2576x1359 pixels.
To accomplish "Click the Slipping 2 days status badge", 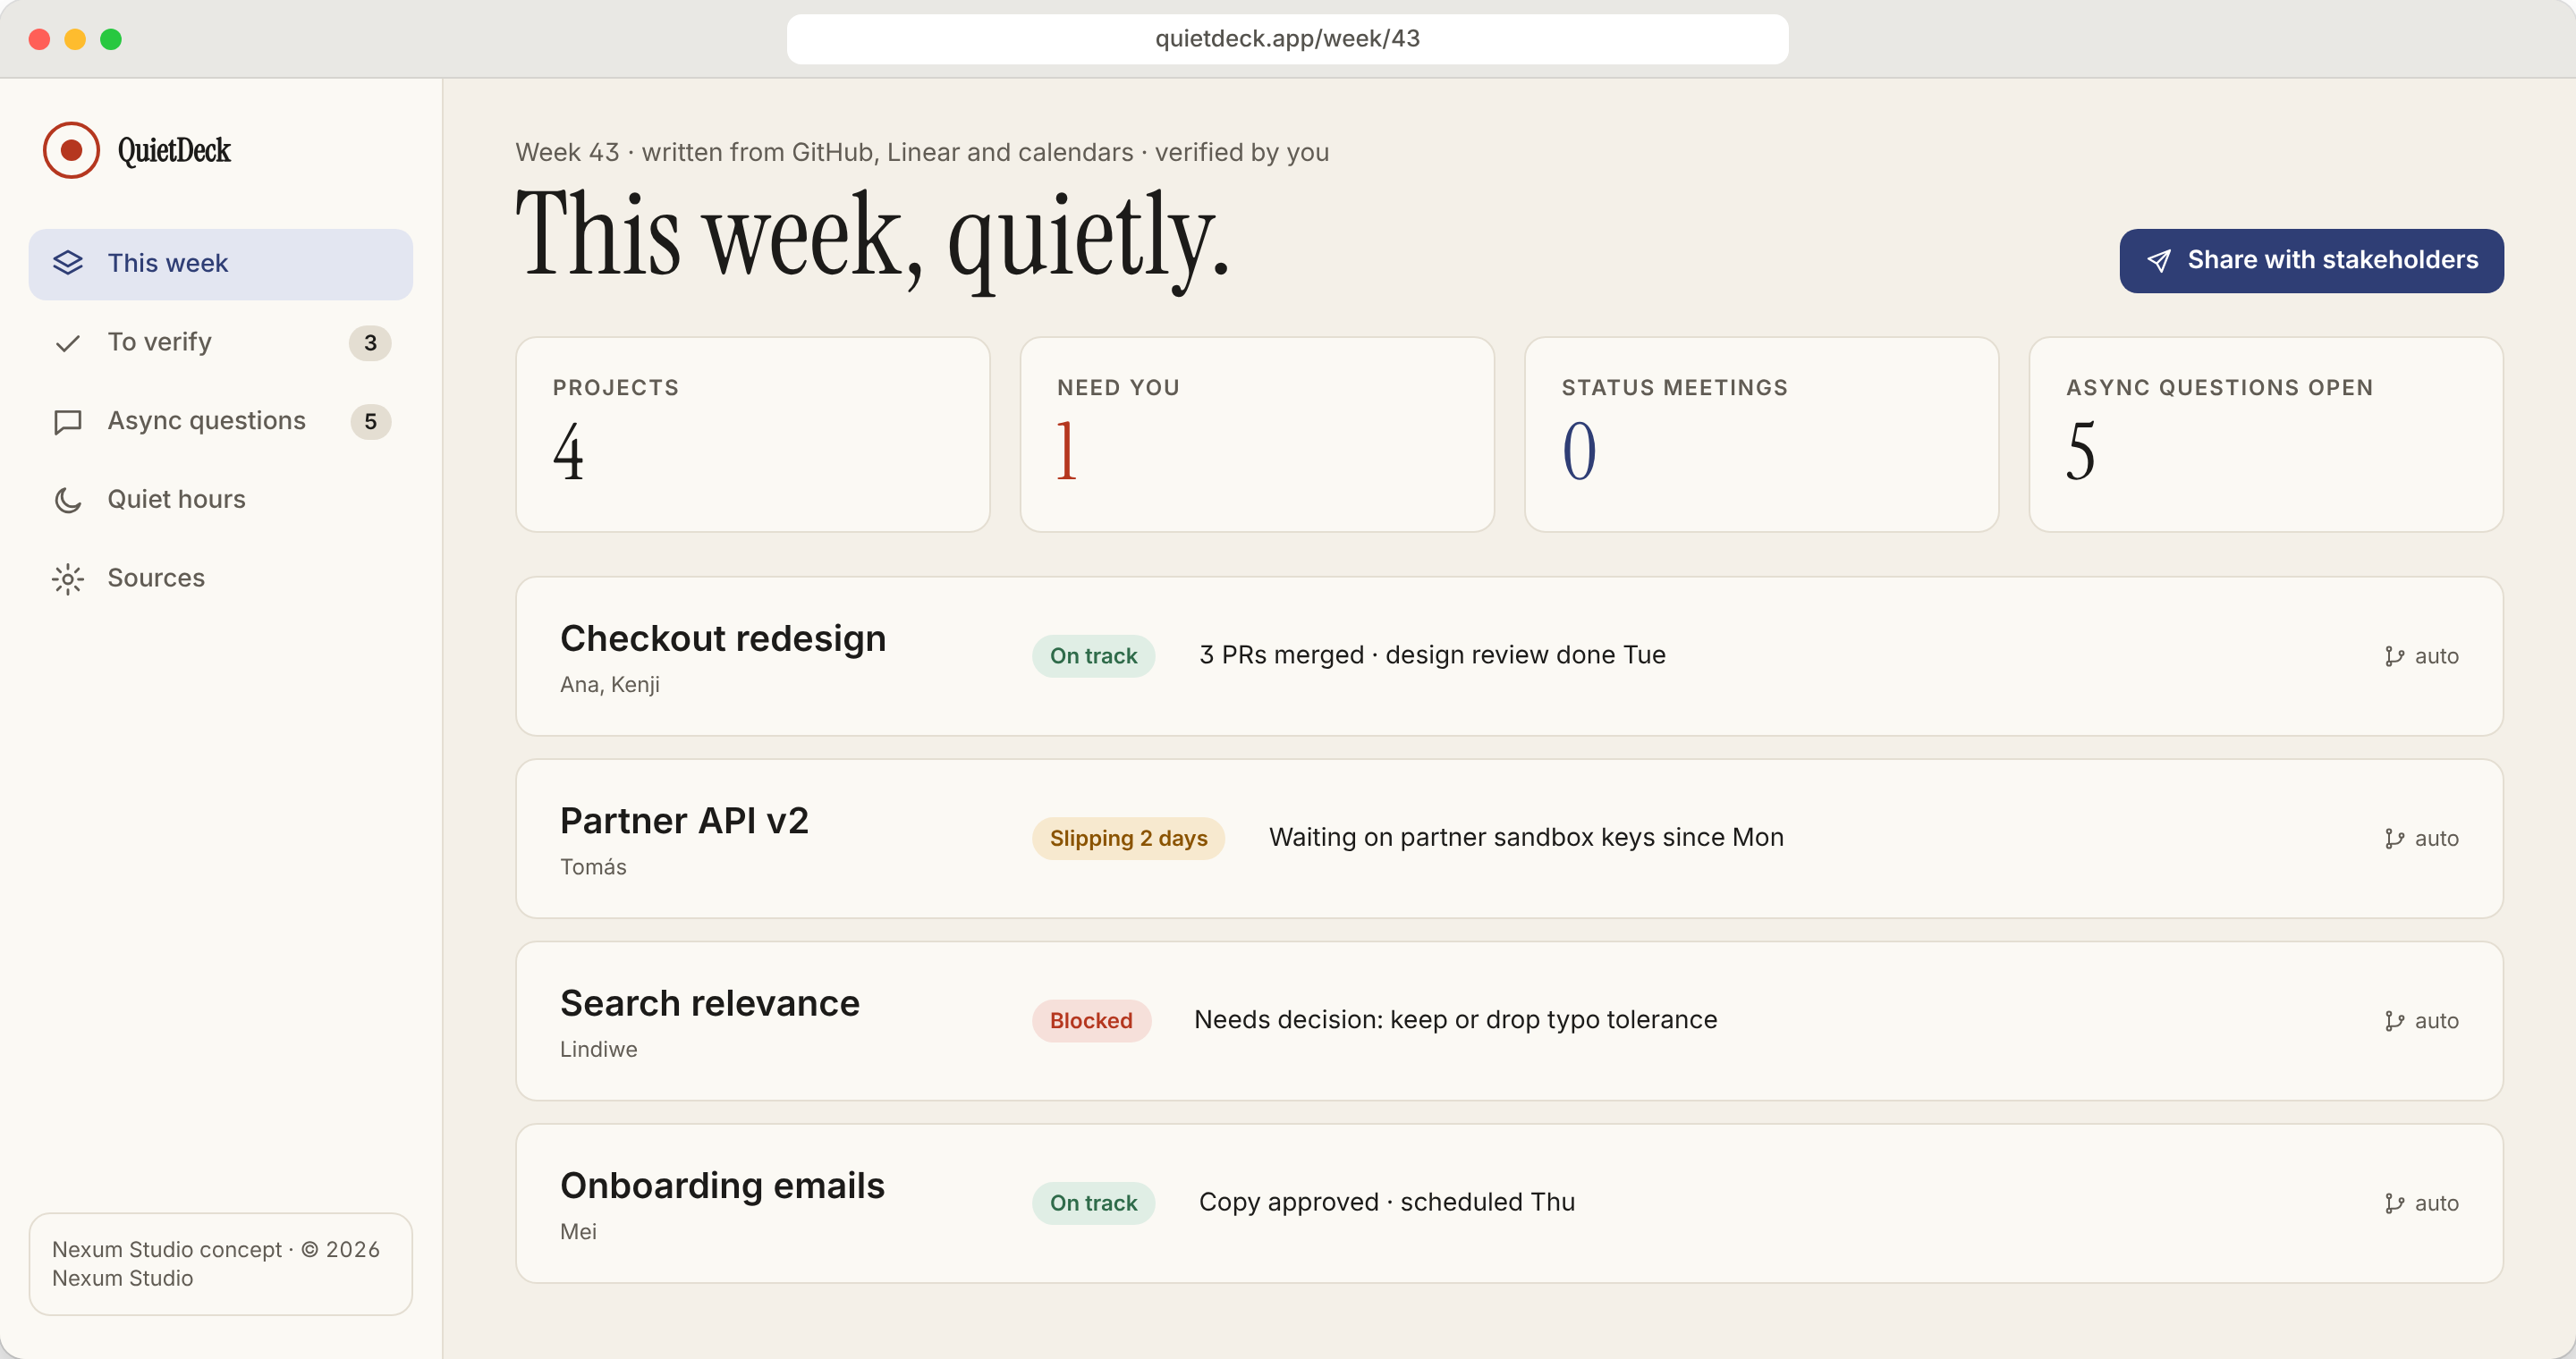I will 1128,839.
